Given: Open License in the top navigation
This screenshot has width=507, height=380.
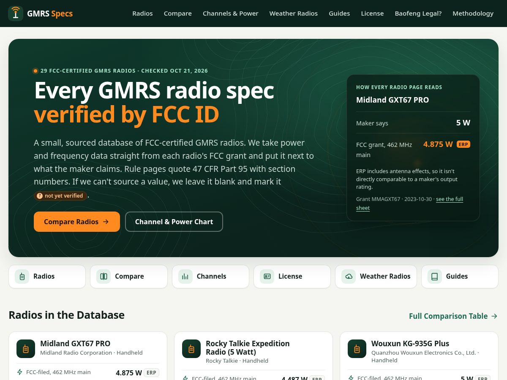Looking at the screenshot, I should click(x=372, y=14).
